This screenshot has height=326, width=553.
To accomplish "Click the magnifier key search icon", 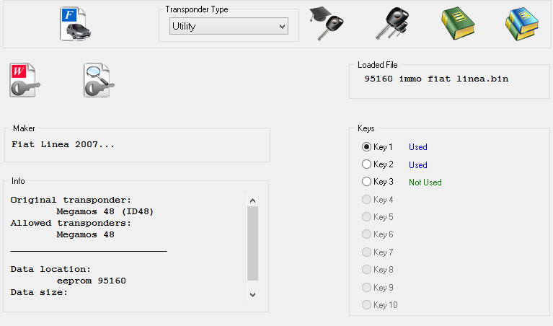I will (x=99, y=80).
